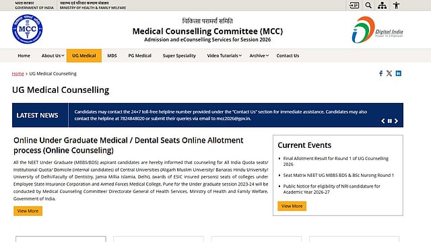Share page via X (Twitter) icon
This screenshot has width=431, height=242.
(389, 73)
